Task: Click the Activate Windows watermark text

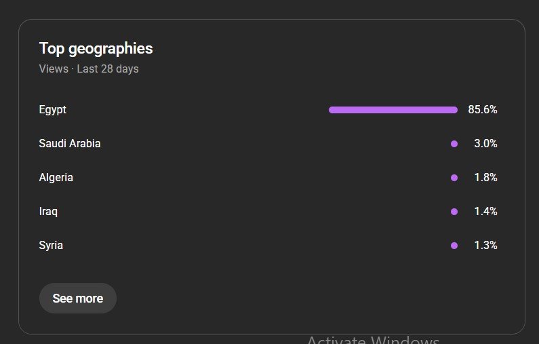Action: pyautogui.click(x=373, y=340)
